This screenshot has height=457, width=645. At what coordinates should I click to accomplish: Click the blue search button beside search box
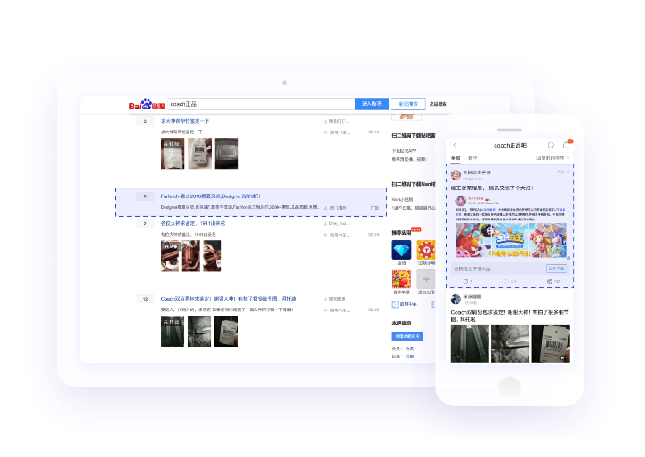[x=370, y=104]
